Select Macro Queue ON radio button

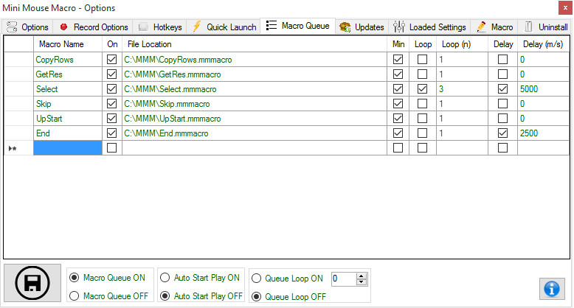click(75, 278)
